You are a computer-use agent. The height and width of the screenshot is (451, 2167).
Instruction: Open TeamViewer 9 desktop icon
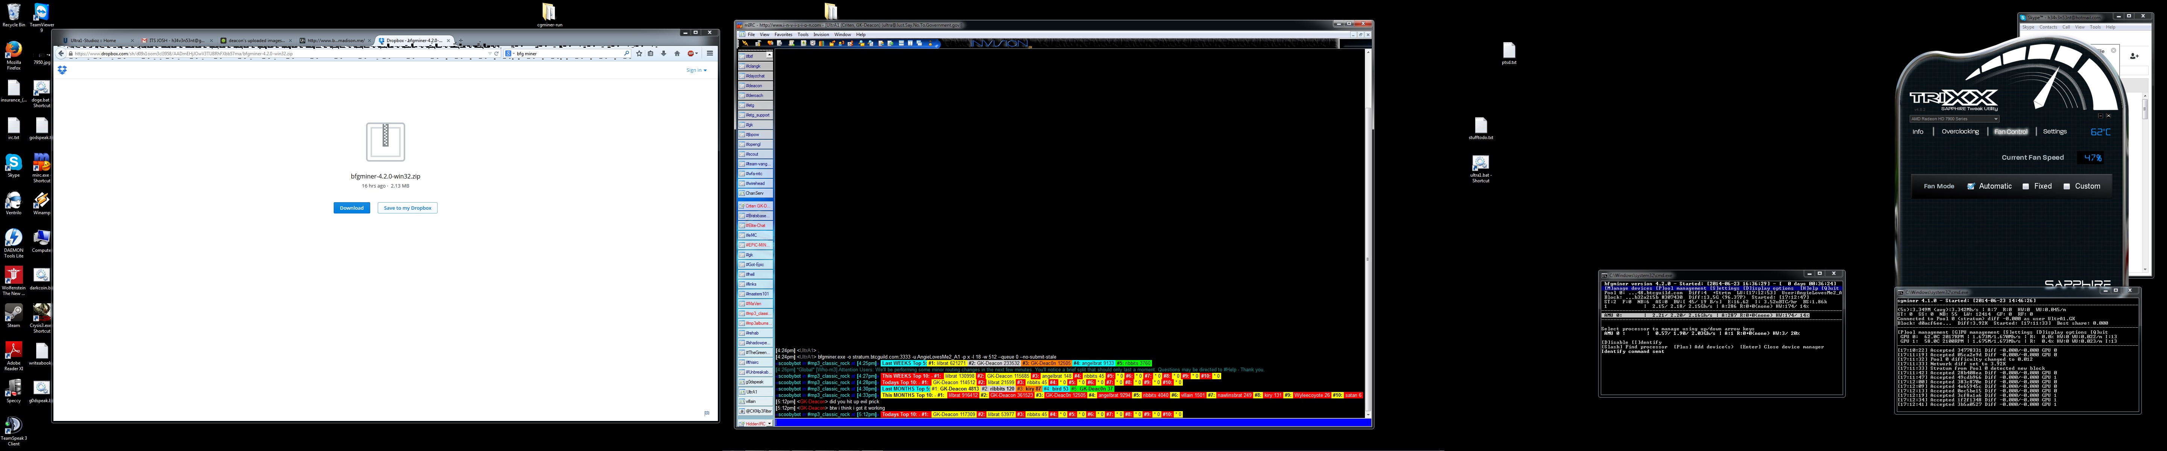tap(41, 17)
